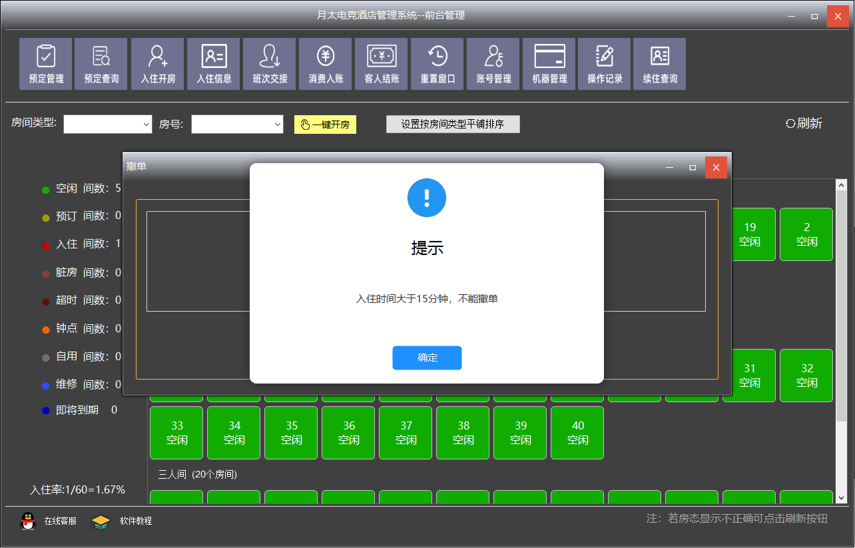Open 在线客服 online support QQ icon
Screen dimensions: 855x548
(x=28, y=521)
